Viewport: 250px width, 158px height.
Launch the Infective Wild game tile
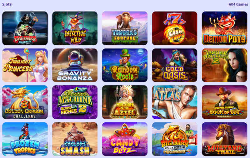pyautogui.click(x=75, y=28)
